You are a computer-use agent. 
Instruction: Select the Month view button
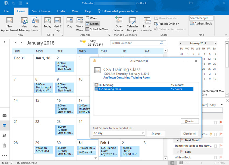(x=92, y=24)
